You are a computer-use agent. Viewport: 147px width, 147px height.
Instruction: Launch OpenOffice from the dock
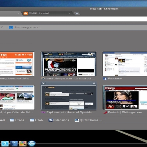click(14, 143)
